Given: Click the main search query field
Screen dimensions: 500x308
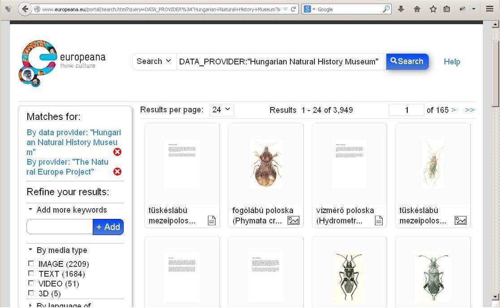Looking at the screenshot, I should [x=281, y=61].
